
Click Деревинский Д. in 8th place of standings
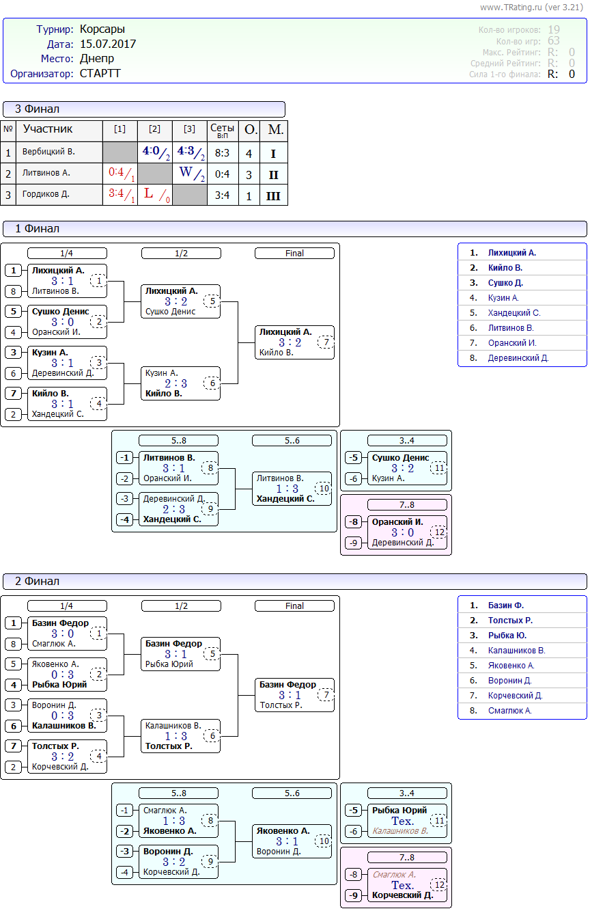point(518,358)
